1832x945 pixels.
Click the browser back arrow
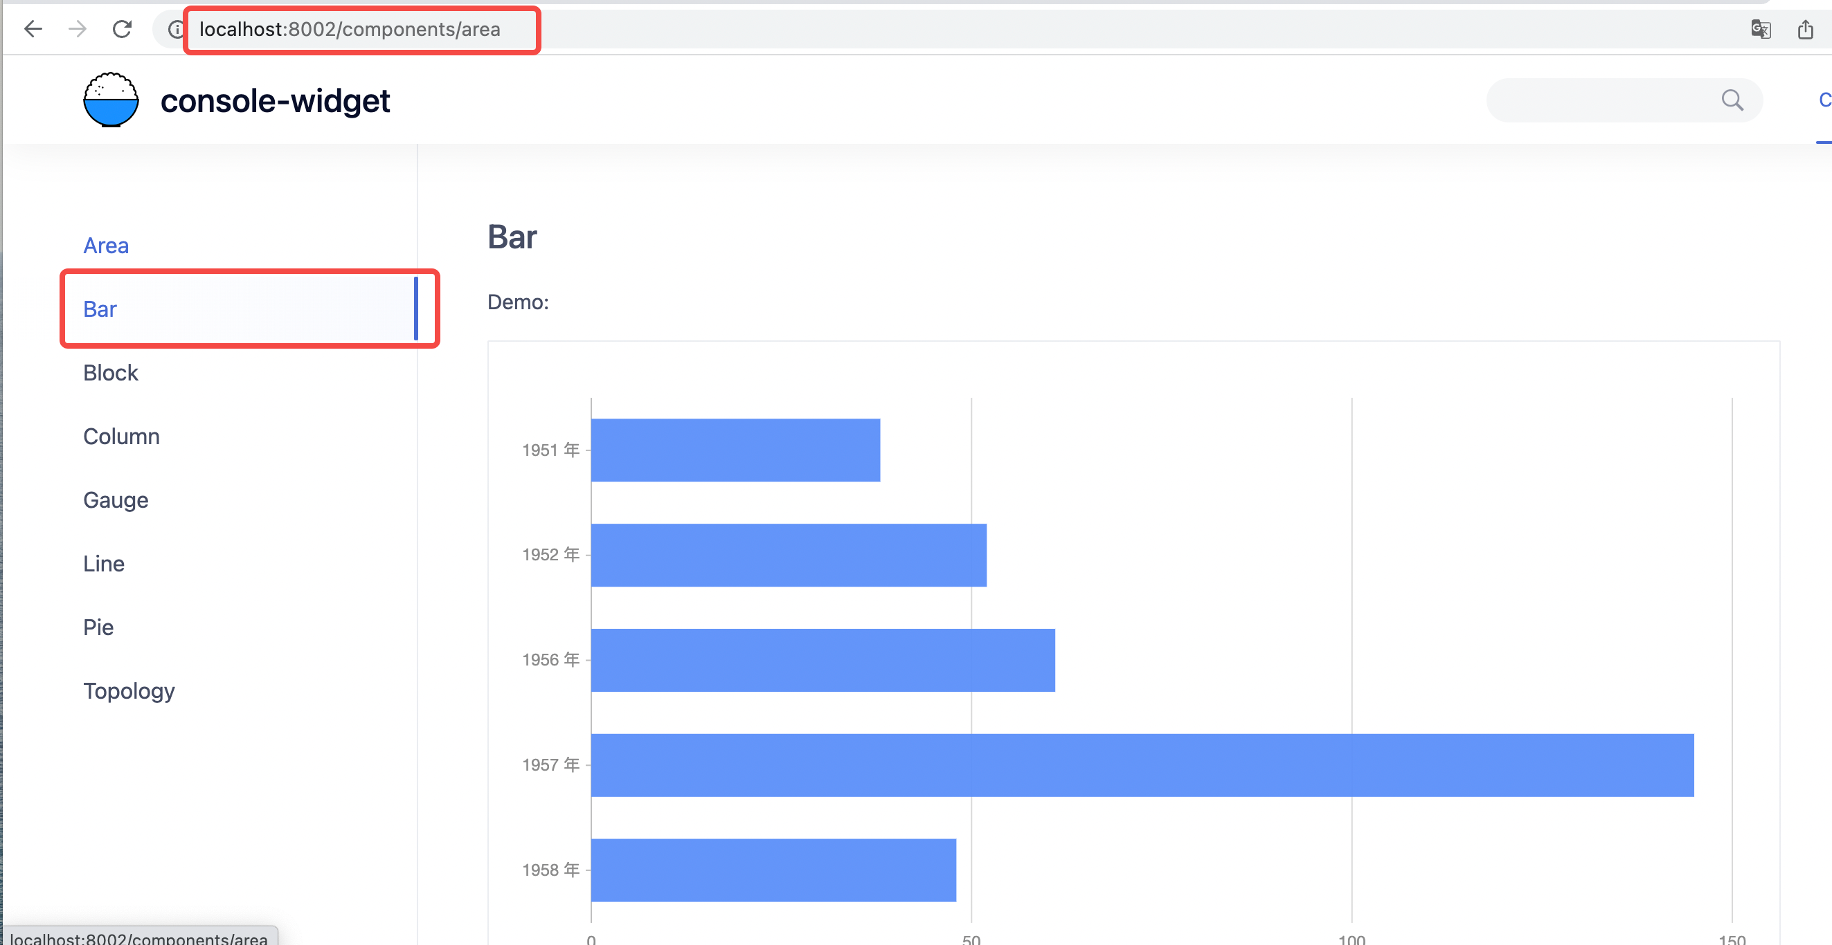33,29
